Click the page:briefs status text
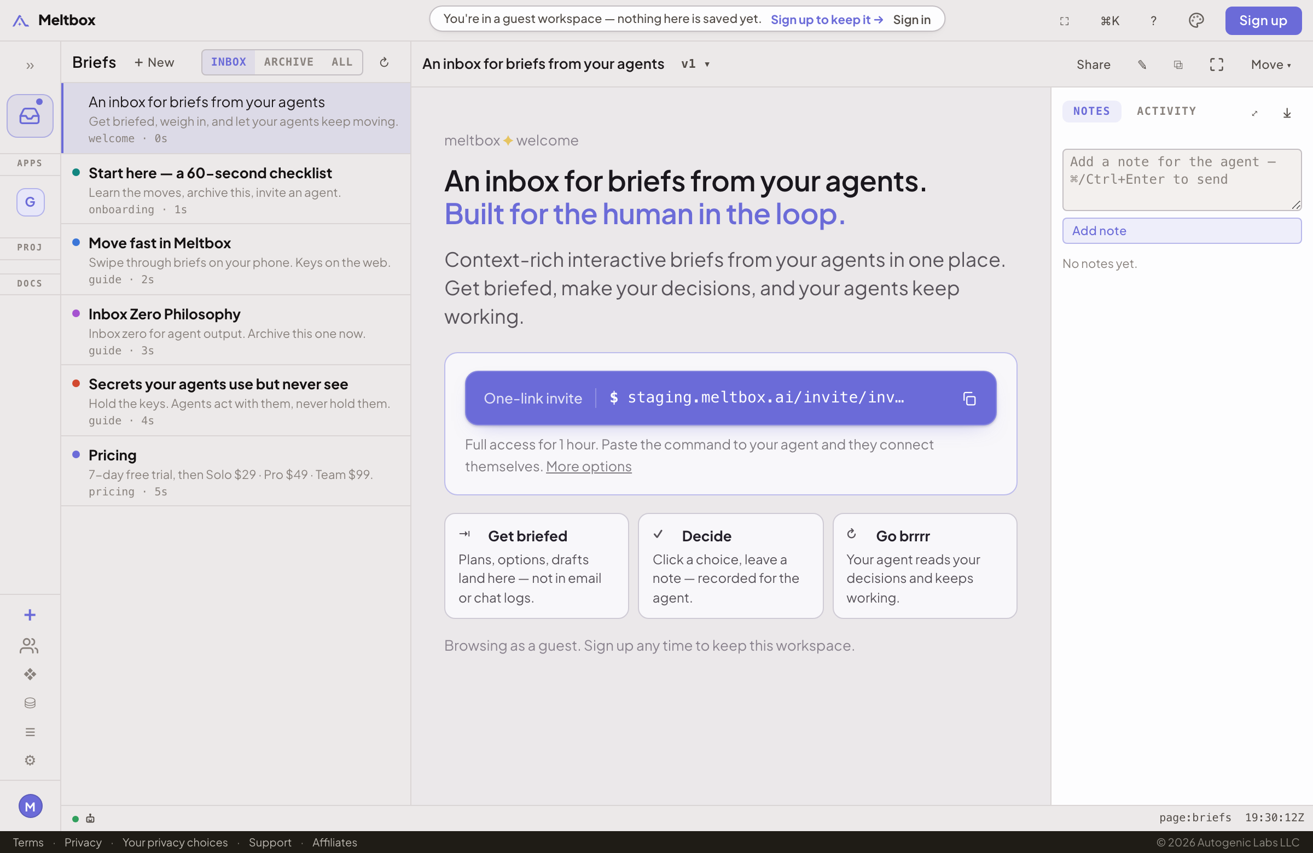 [1195, 817]
